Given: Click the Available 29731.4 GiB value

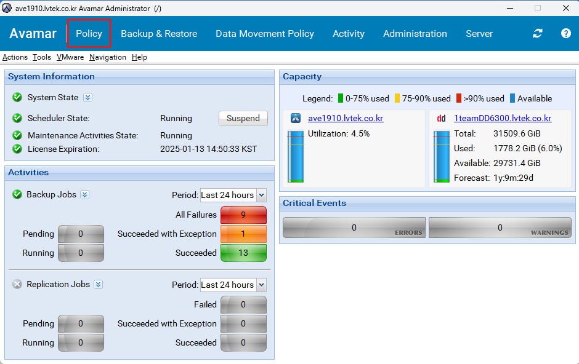Looking at the screenshot, I should (x=517, y=163).
